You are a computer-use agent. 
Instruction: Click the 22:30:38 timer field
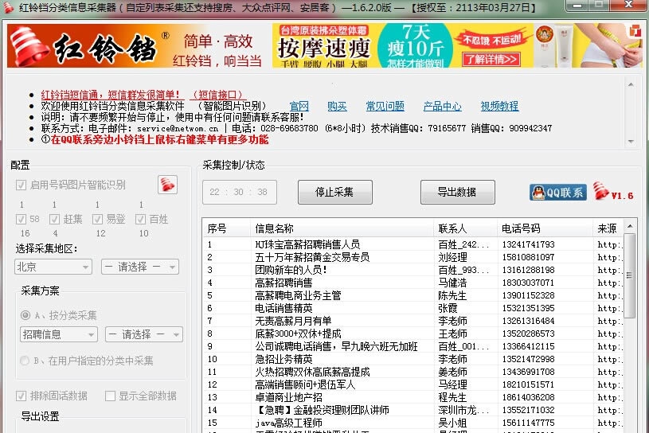239,193
